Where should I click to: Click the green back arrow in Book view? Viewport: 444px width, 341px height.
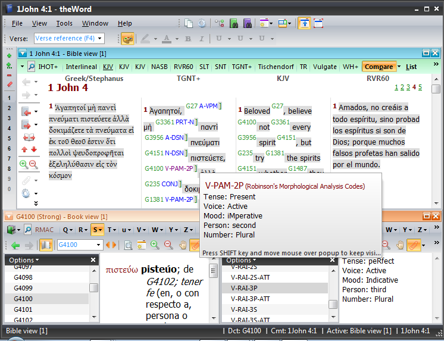coord(15,245)
